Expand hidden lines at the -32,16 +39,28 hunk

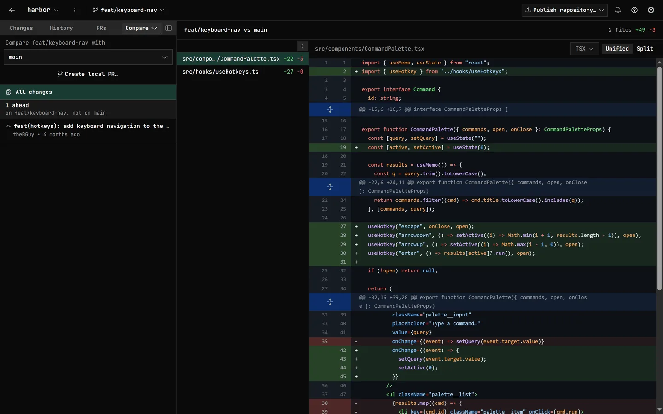(330, 302)
